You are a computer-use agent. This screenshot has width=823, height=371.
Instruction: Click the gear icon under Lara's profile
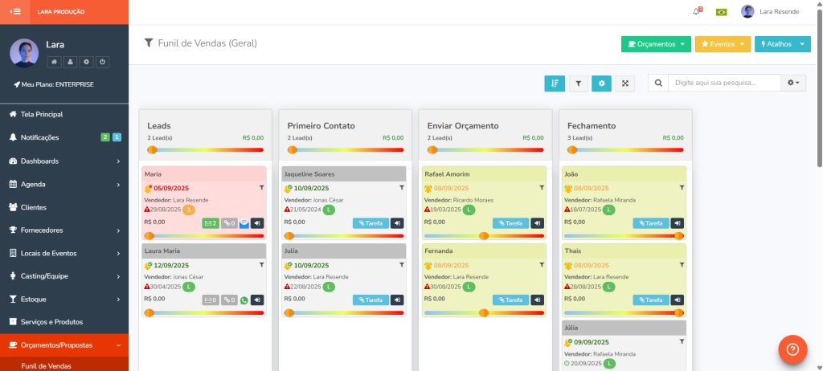(86, 62)
